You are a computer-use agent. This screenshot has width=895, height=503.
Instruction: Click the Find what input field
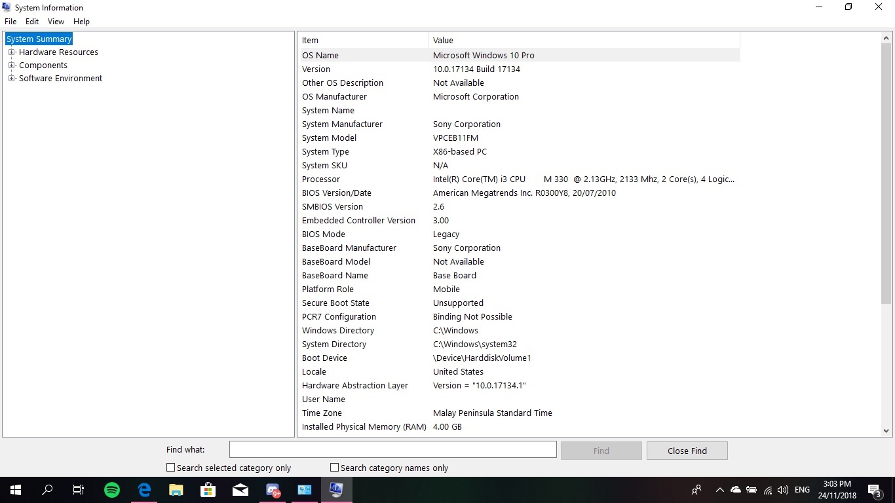[392, 450]
